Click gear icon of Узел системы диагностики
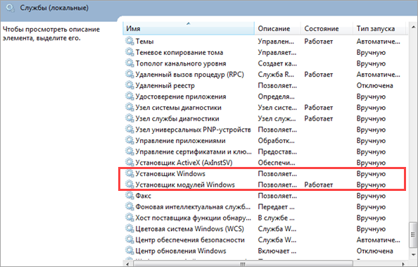The height and width of the screenshot is (267, 418). click(x=129, y=107)
